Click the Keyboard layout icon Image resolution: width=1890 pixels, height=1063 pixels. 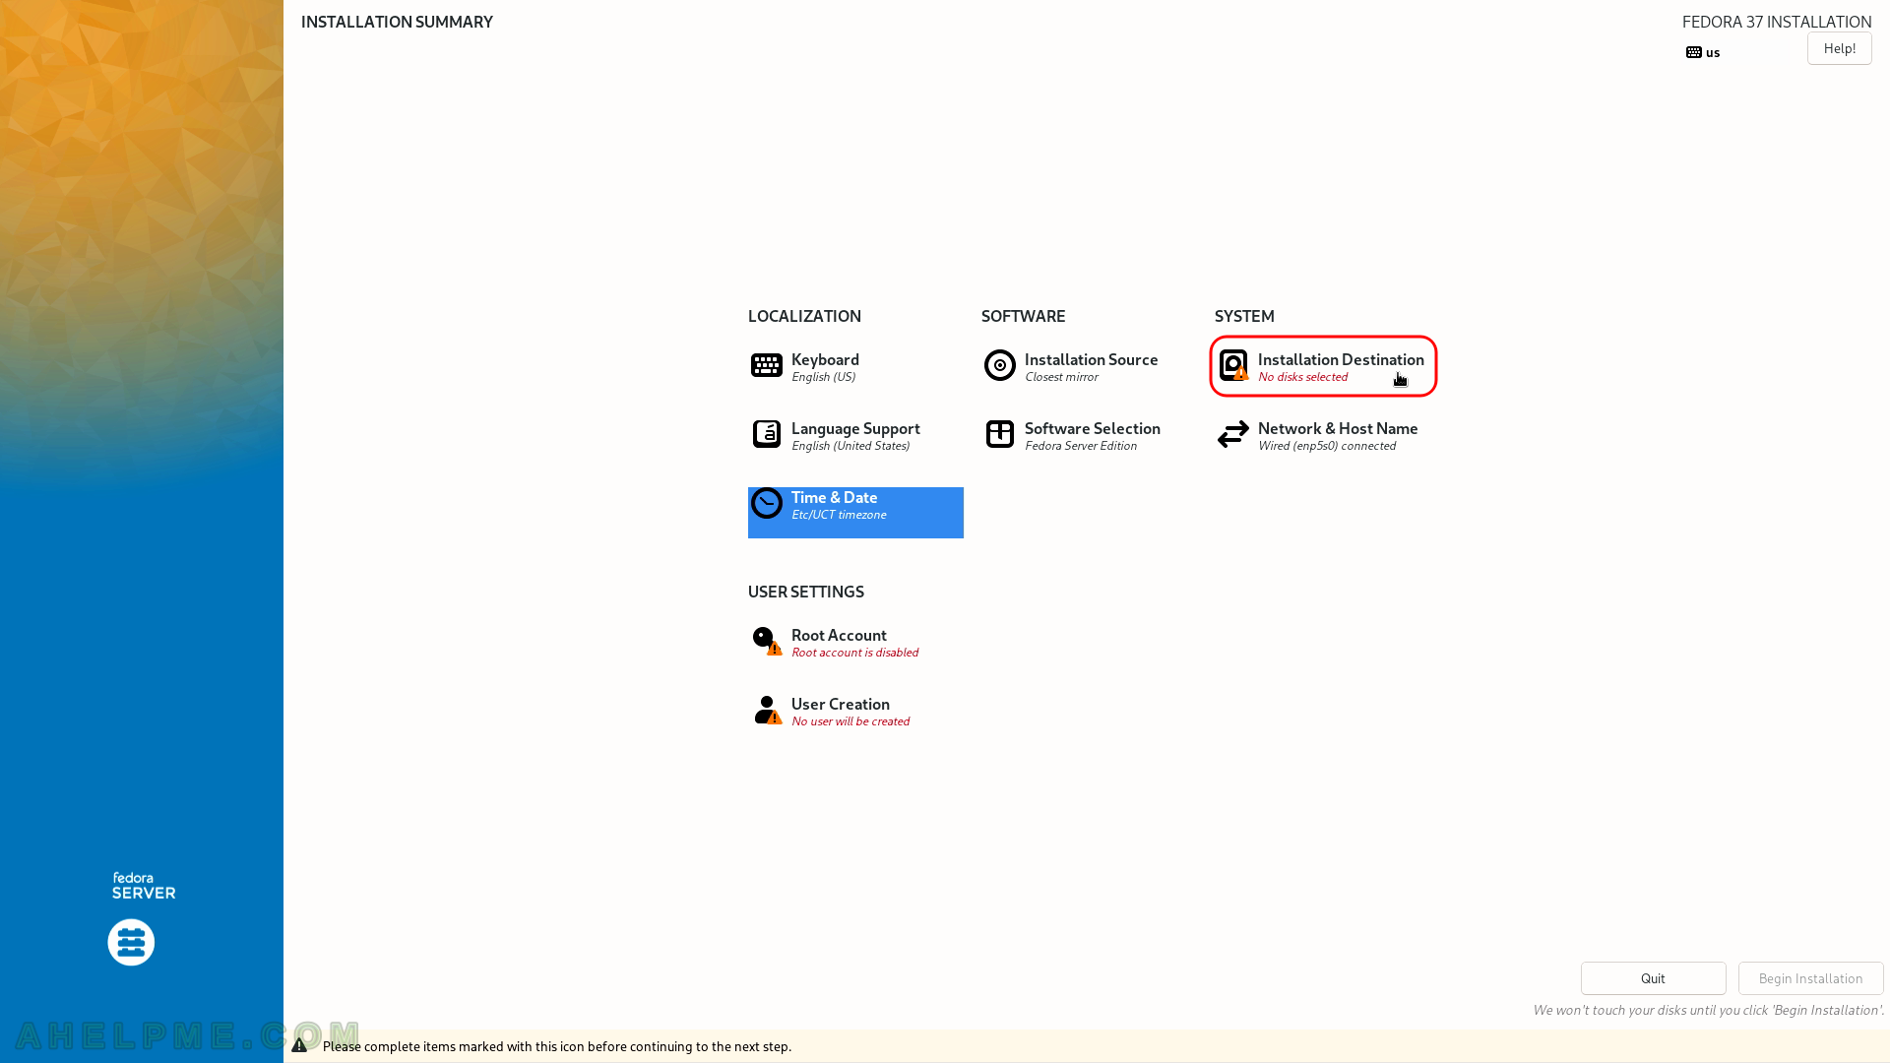click(766, 365)
